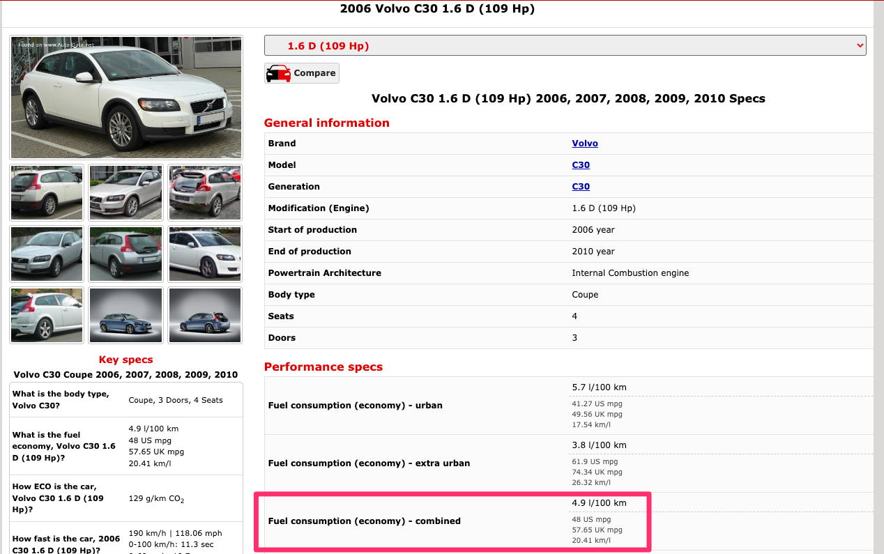Open first-row right thumbnail of silver C30 rear
Image resolution: width=884 pixels, height=554 pixels.
(206, 192)
